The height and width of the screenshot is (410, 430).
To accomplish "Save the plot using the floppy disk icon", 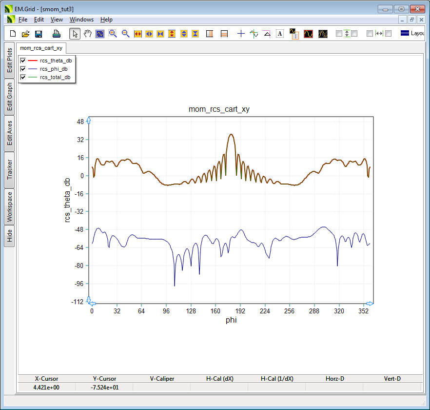I will pos(39,34).
